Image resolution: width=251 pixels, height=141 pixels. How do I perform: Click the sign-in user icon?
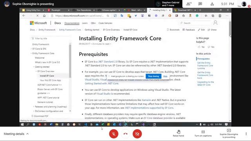tap(215, 23)
